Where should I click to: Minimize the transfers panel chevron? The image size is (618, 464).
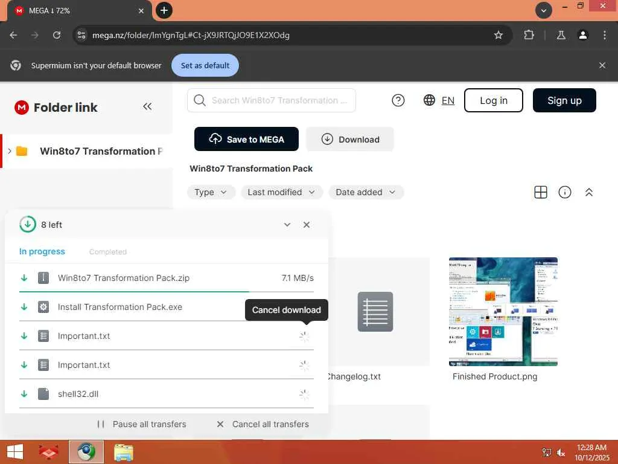point(287,225)
